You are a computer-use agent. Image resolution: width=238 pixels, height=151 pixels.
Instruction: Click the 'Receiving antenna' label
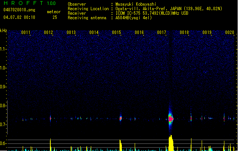[87, 18]
